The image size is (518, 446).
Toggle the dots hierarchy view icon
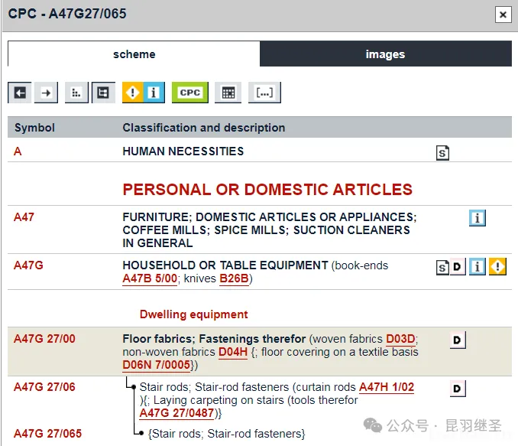click(x=76, y=93)
